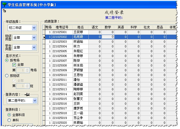180x129 pixels.
Task: Click the 英语 column header
Action: coord(121,27)
